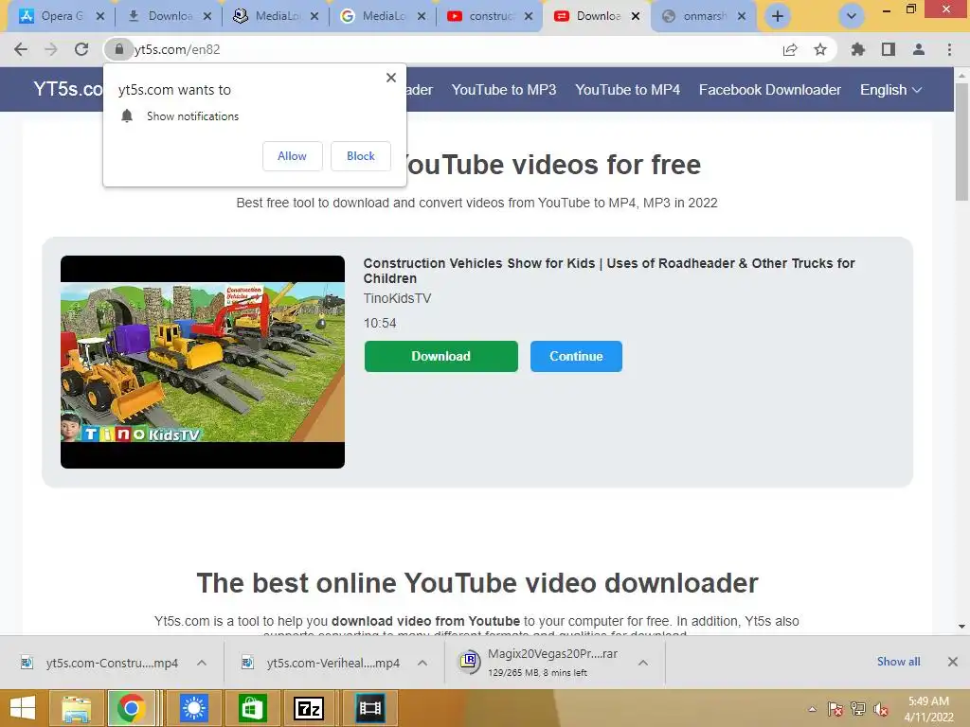Open YouTube to MP4 page
The image size is (970, 727).
pos(627,90)
